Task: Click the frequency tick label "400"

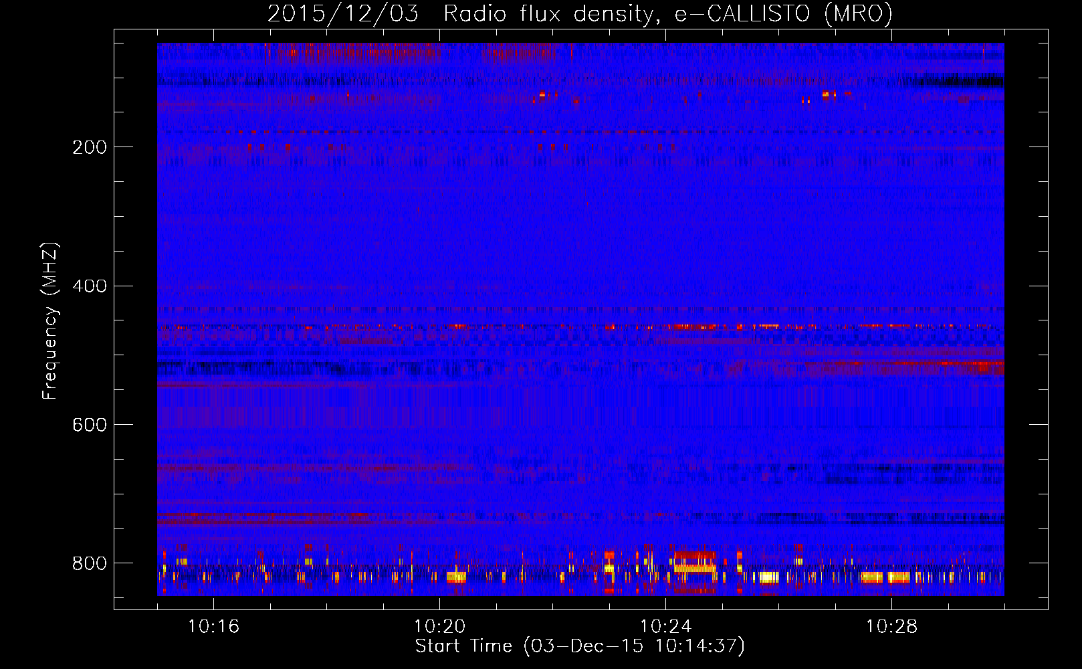Action: (x=90, y=286)
